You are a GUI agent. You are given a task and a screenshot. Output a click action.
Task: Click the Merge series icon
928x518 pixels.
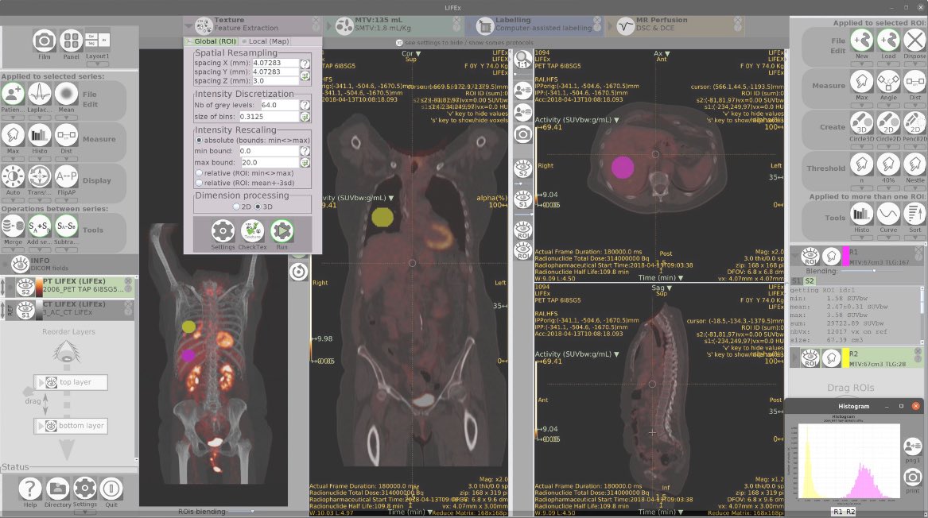(x=13, y=226)
